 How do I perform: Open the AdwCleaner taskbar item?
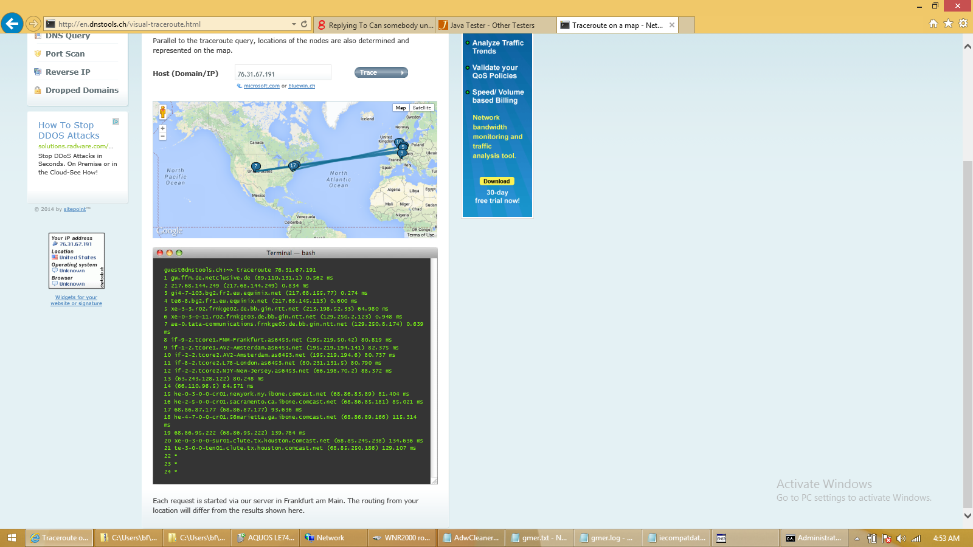click(471, 538)
